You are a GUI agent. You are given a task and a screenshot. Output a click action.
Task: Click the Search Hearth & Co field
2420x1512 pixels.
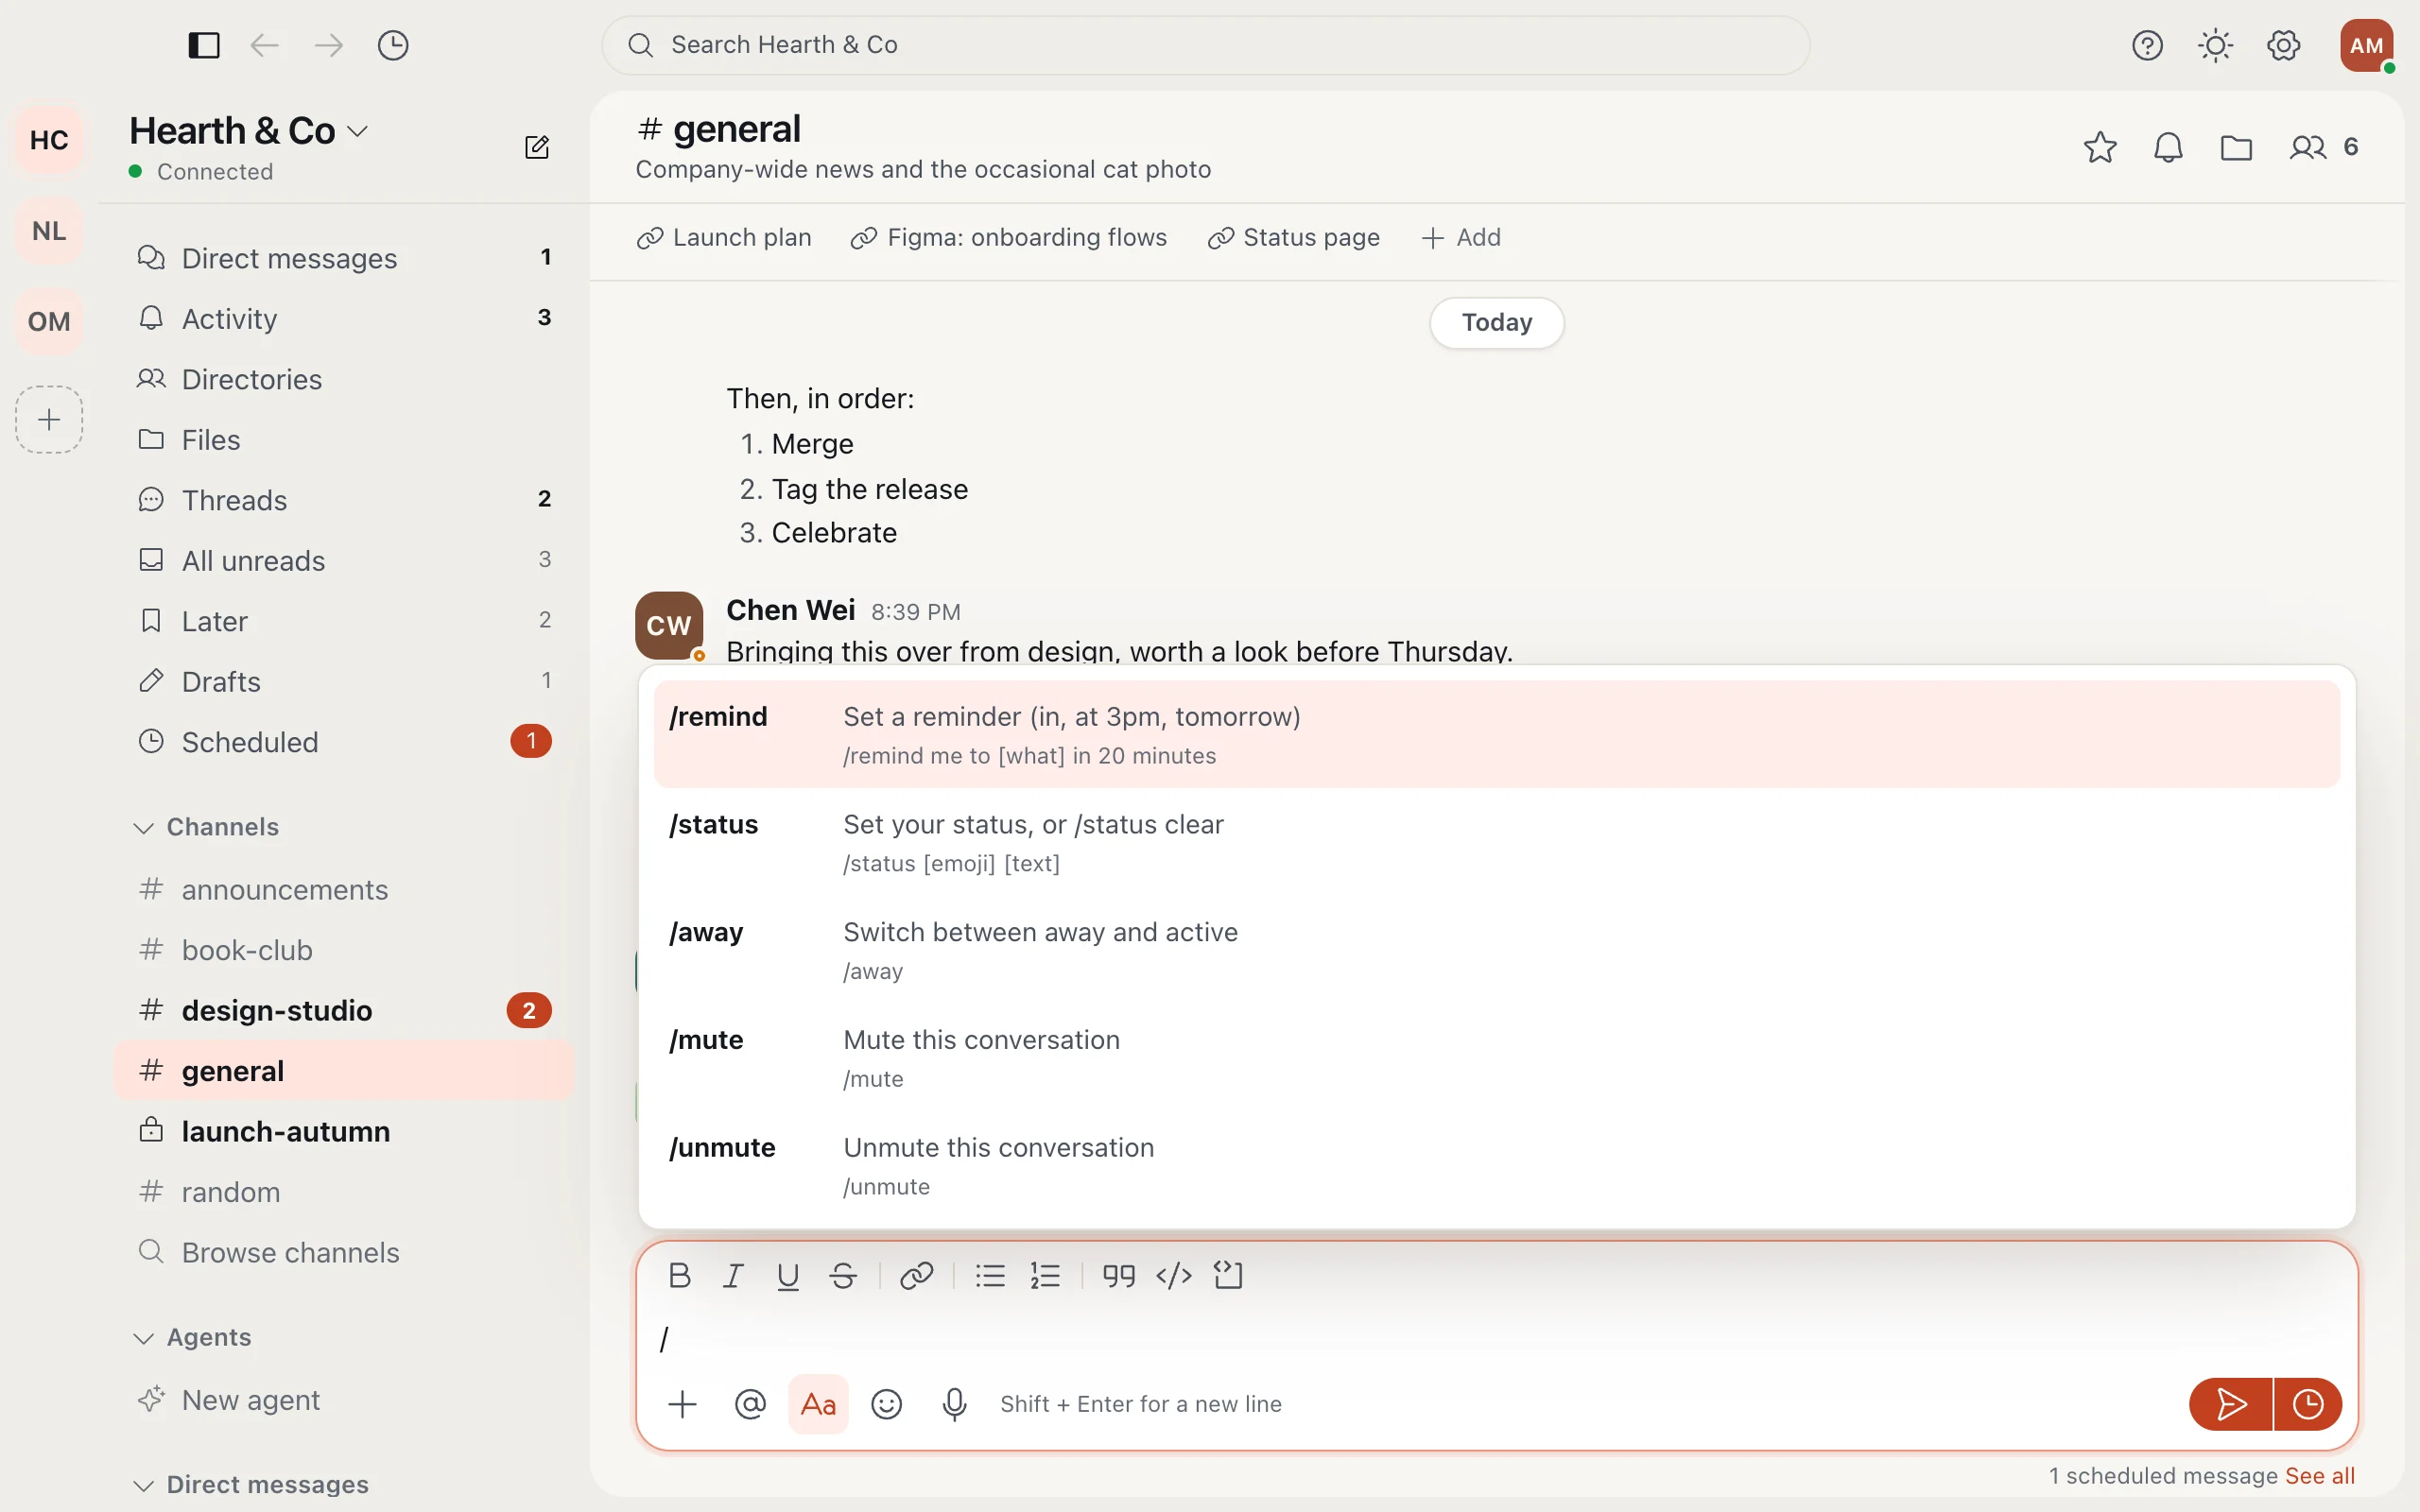(1205, 45)
